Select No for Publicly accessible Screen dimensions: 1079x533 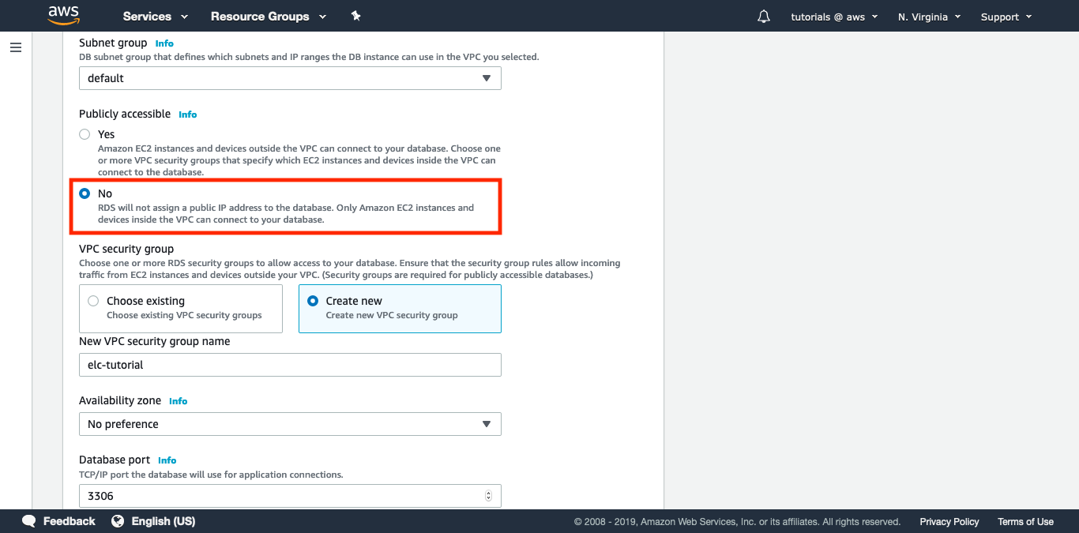85,193
